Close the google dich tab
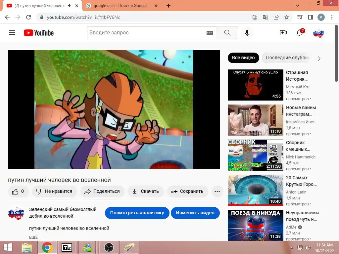This screenshot has height=254, width=339. (156, 6)
